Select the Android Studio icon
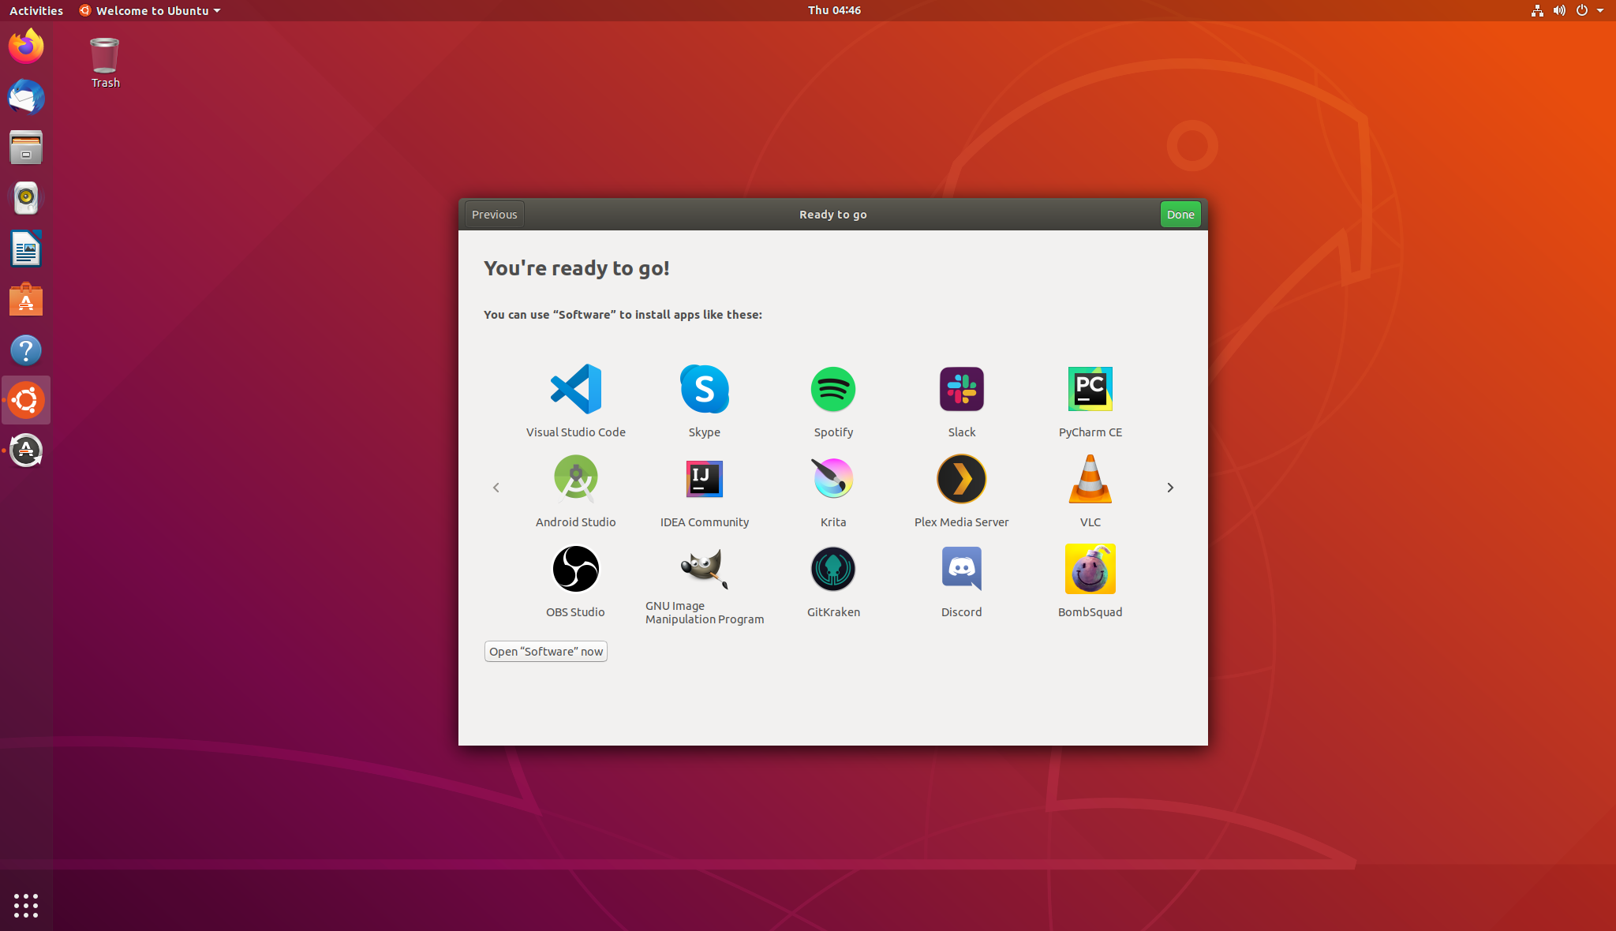Image resolution: width=1616 pixels, height=931 pixels. 575,479
